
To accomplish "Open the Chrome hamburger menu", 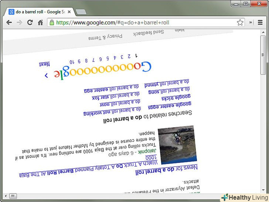I will click(260, 22).
